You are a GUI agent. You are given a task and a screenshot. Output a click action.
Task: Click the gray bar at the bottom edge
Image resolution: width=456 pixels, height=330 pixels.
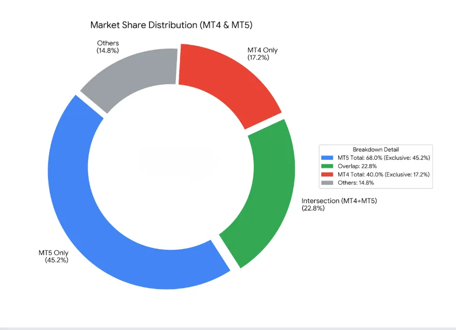pos(228,328)
